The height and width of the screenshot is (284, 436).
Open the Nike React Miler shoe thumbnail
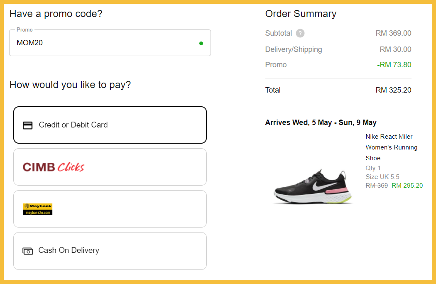[313, 187]
